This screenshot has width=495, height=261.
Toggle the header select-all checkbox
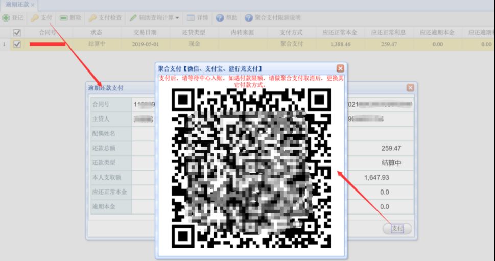tap(17, 33)
